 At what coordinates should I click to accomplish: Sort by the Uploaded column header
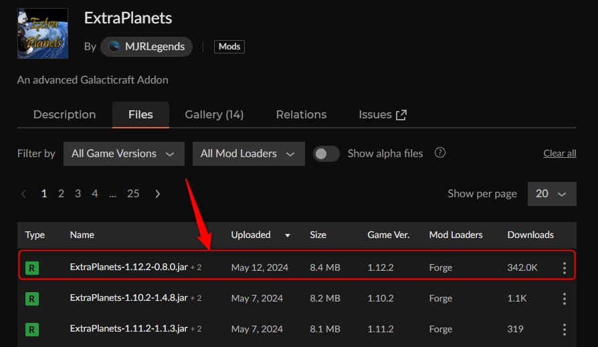(251, 235)
